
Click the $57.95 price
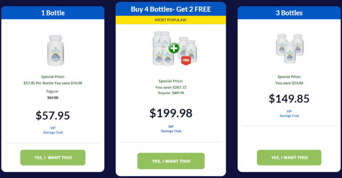(x=53, y=116)
